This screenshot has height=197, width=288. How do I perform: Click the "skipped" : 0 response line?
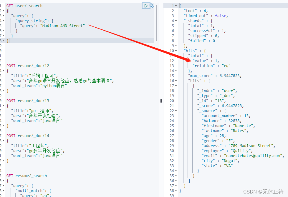[203, 36]
